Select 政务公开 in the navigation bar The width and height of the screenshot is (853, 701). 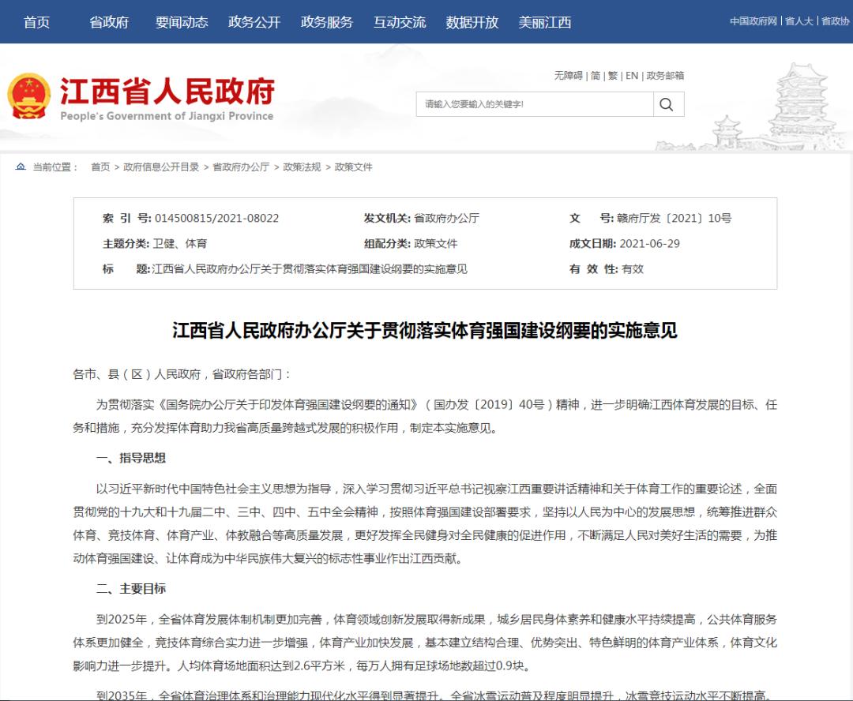point(254,22)
